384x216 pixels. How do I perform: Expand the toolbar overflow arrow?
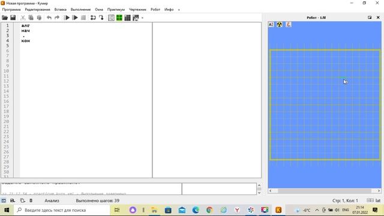tap(142, 18)
